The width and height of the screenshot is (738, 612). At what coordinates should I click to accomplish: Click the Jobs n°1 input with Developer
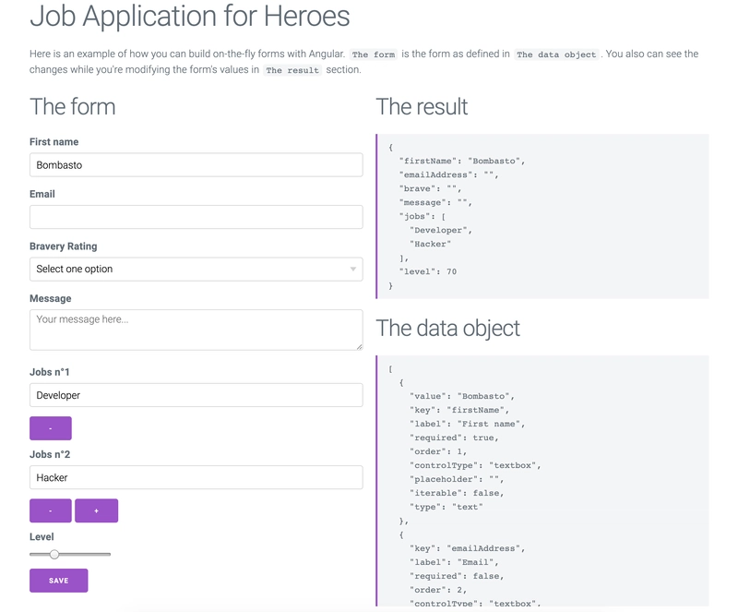pos(196,395)
